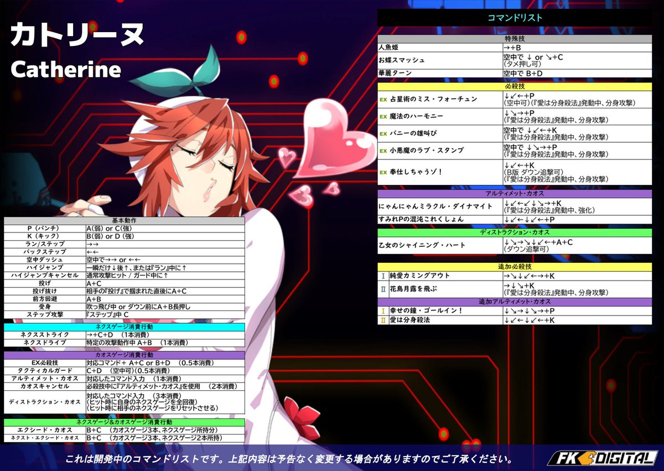Screen dimensions: 664x471
Task: Click the EX marker next to バニーの雄叫び
Action: pyautogui.click(x=384, y=133)
